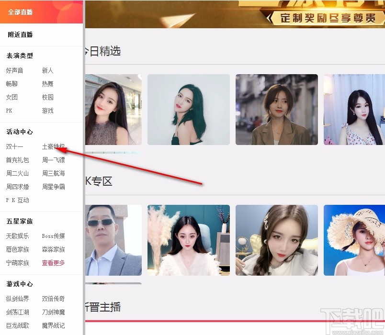Open the Boss传媒 family
Screen dimensions: 385x335
(53, 236)
